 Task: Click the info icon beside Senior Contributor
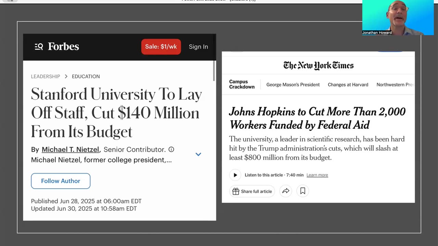[x=171, y=149]
